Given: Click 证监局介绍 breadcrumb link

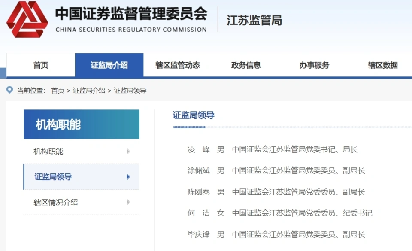Looking at the screenshot, I should (89, 91).
